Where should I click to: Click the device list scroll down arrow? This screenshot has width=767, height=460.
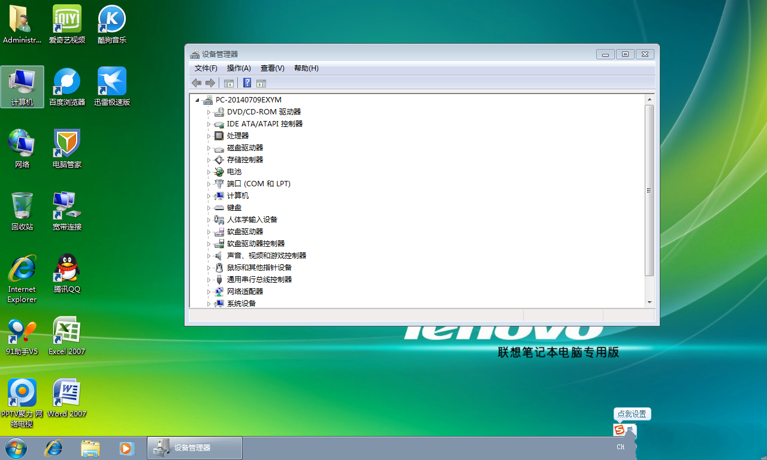click(649, 302)
